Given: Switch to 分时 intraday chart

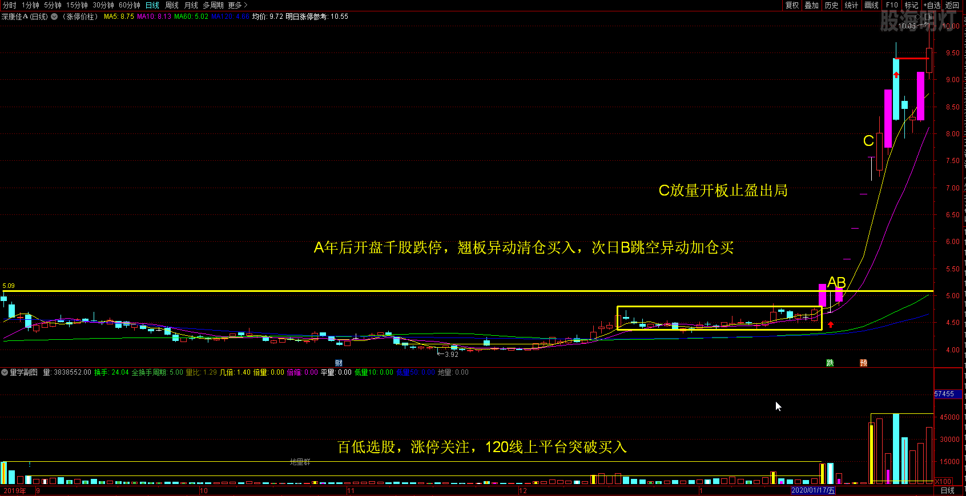Looking at the screenshot, I should click(10, 5).
